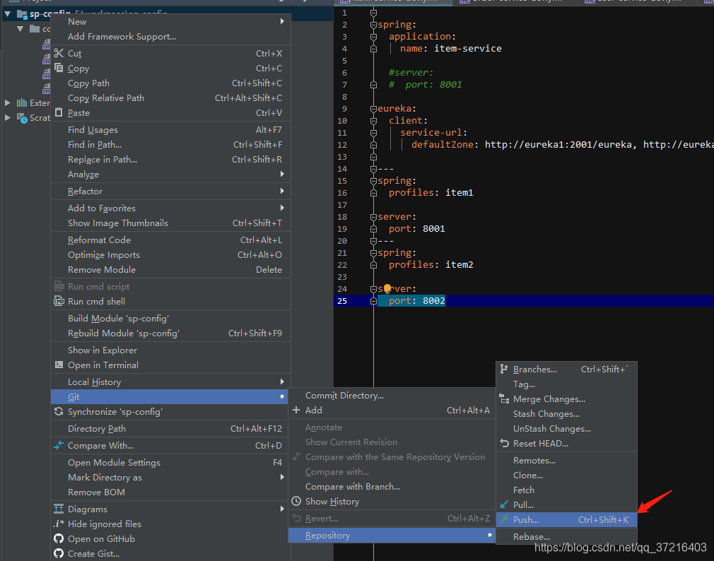714x561 pixels.
Task: Click the defaultZone key on line 12
Action: coord(442,145)
